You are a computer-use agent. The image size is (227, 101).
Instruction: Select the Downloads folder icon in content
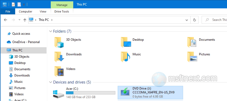pyautogui.click(x=59, y=57)
